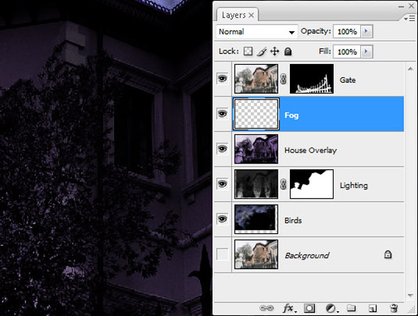Close the Layers tab

[x=251, y=15]
